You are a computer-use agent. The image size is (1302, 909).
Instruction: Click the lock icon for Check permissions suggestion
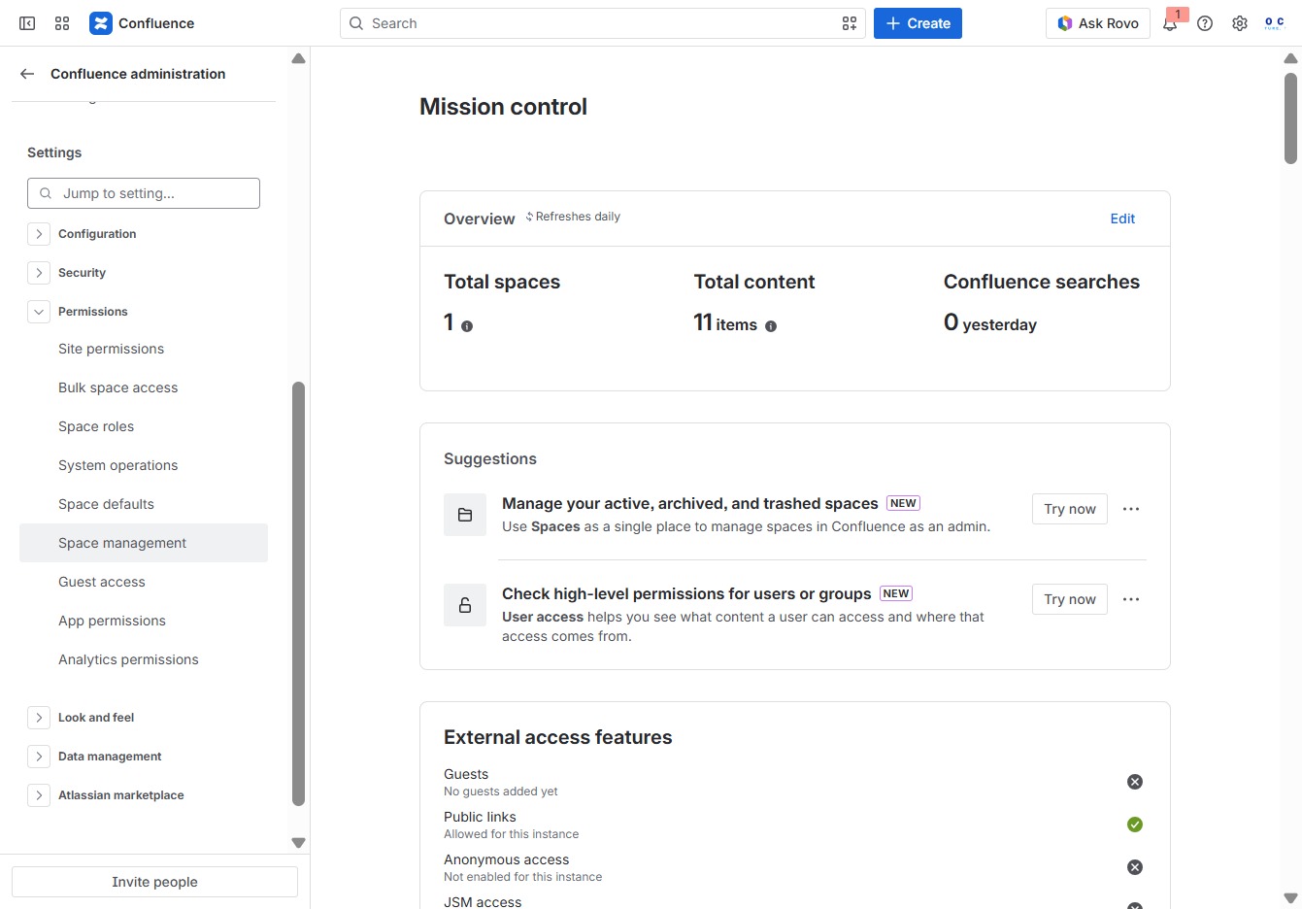(465, 605)
